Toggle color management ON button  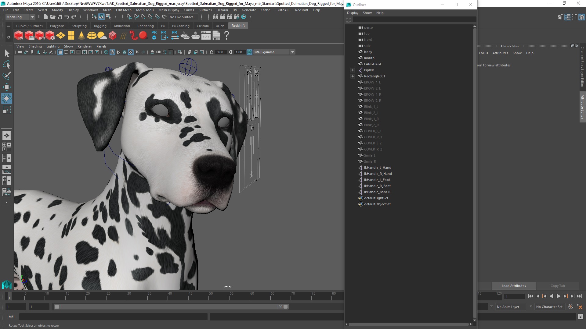(249, 52)
